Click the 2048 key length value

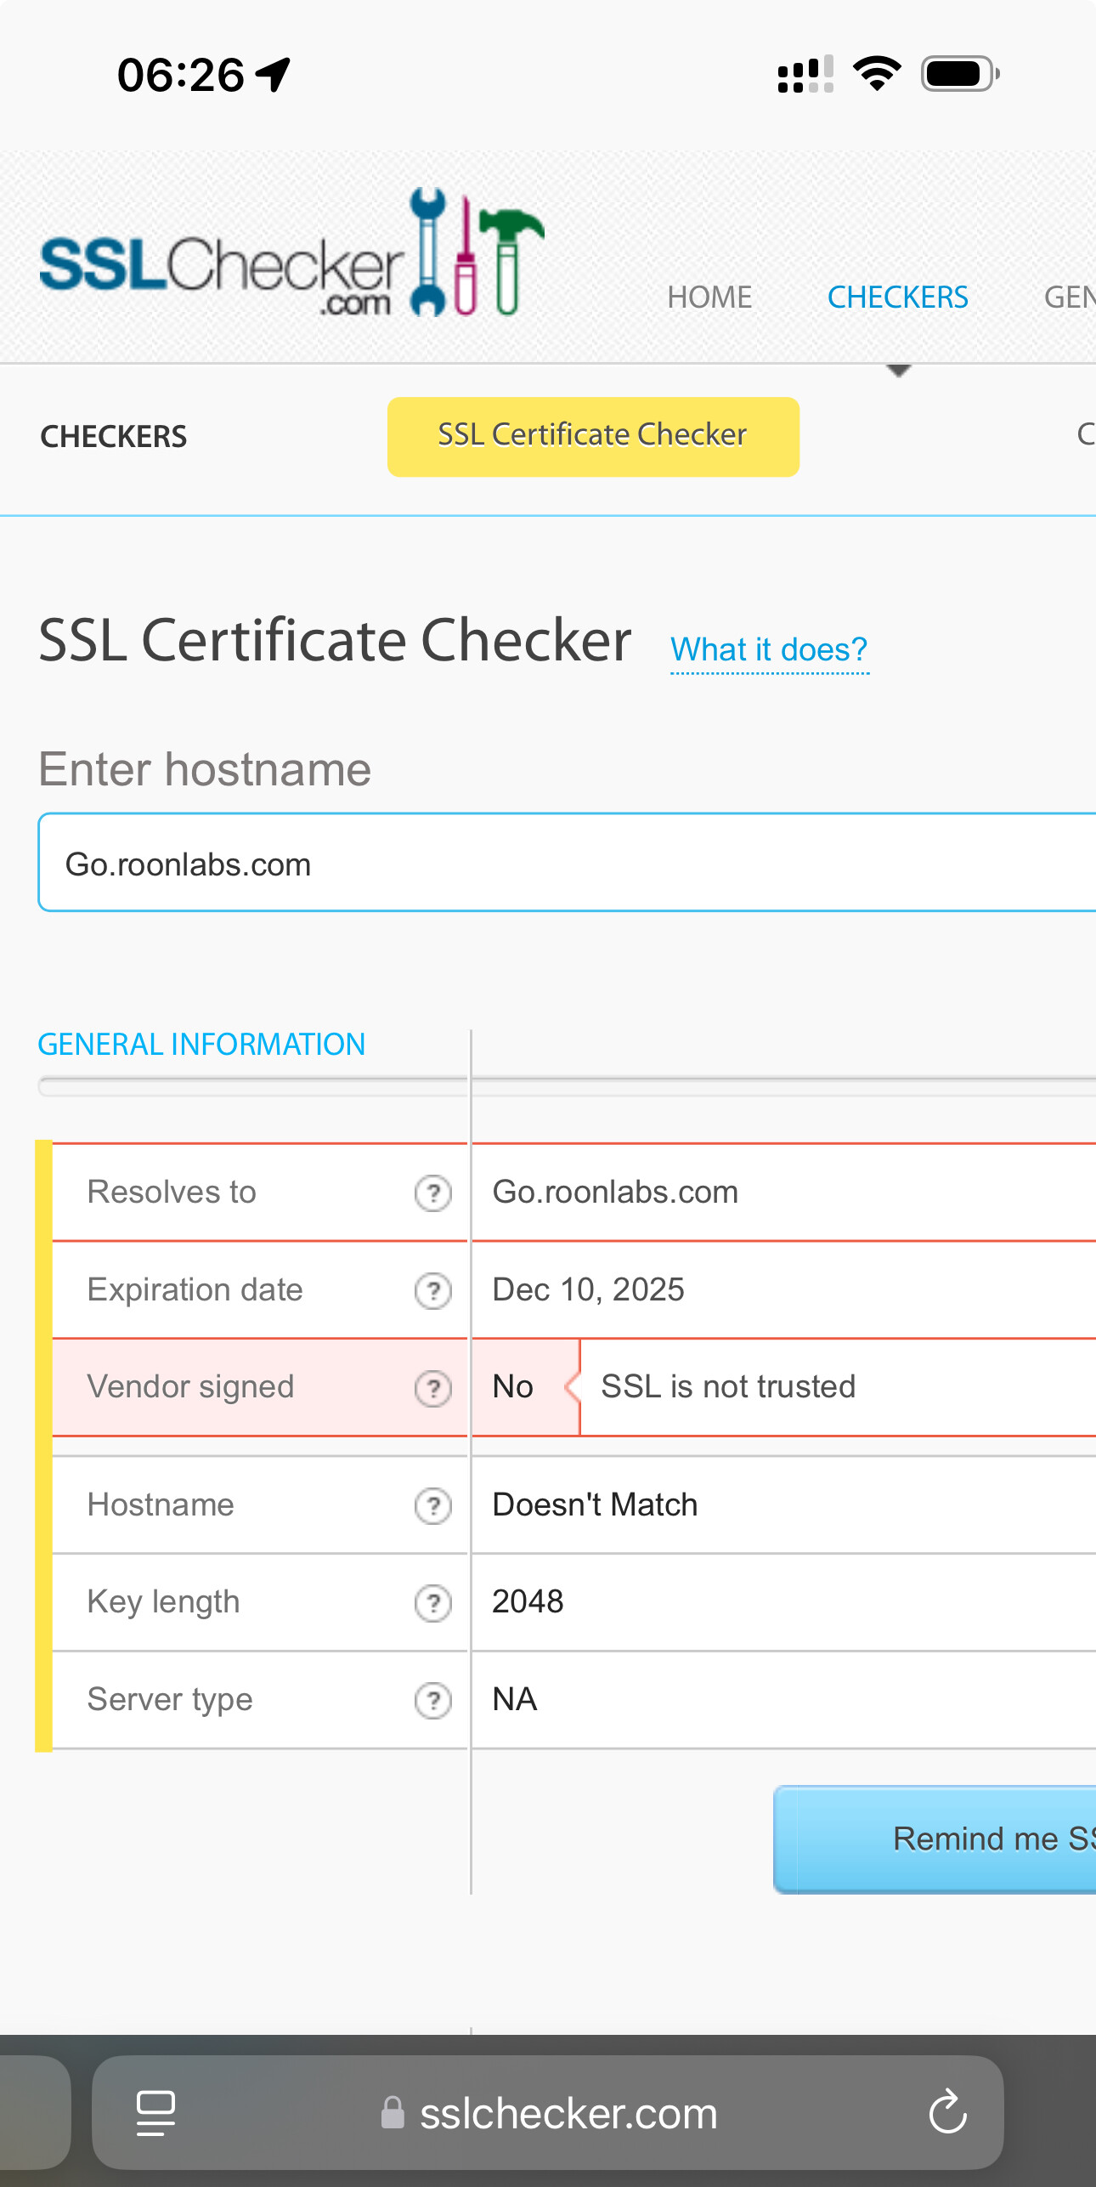pos(528,1602)
